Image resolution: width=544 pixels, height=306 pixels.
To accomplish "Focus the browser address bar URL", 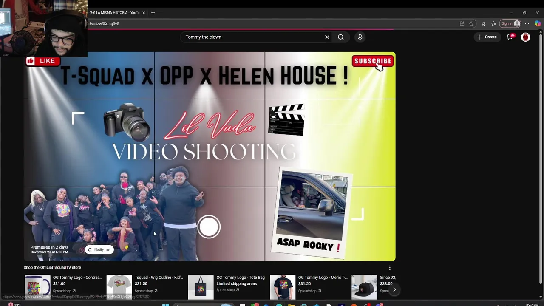I will point(103,24).
